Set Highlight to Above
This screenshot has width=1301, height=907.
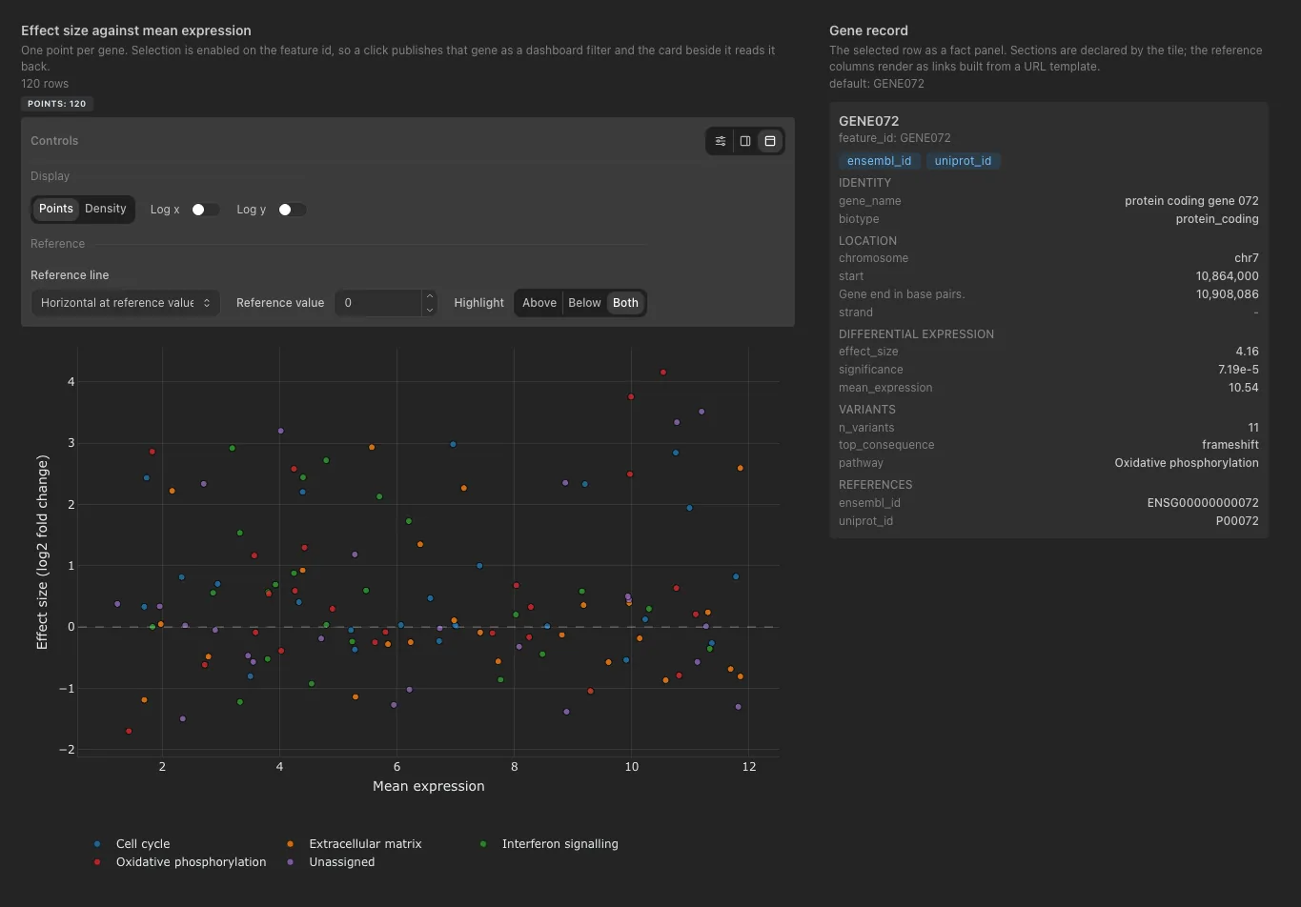click(x=539, y=303)
